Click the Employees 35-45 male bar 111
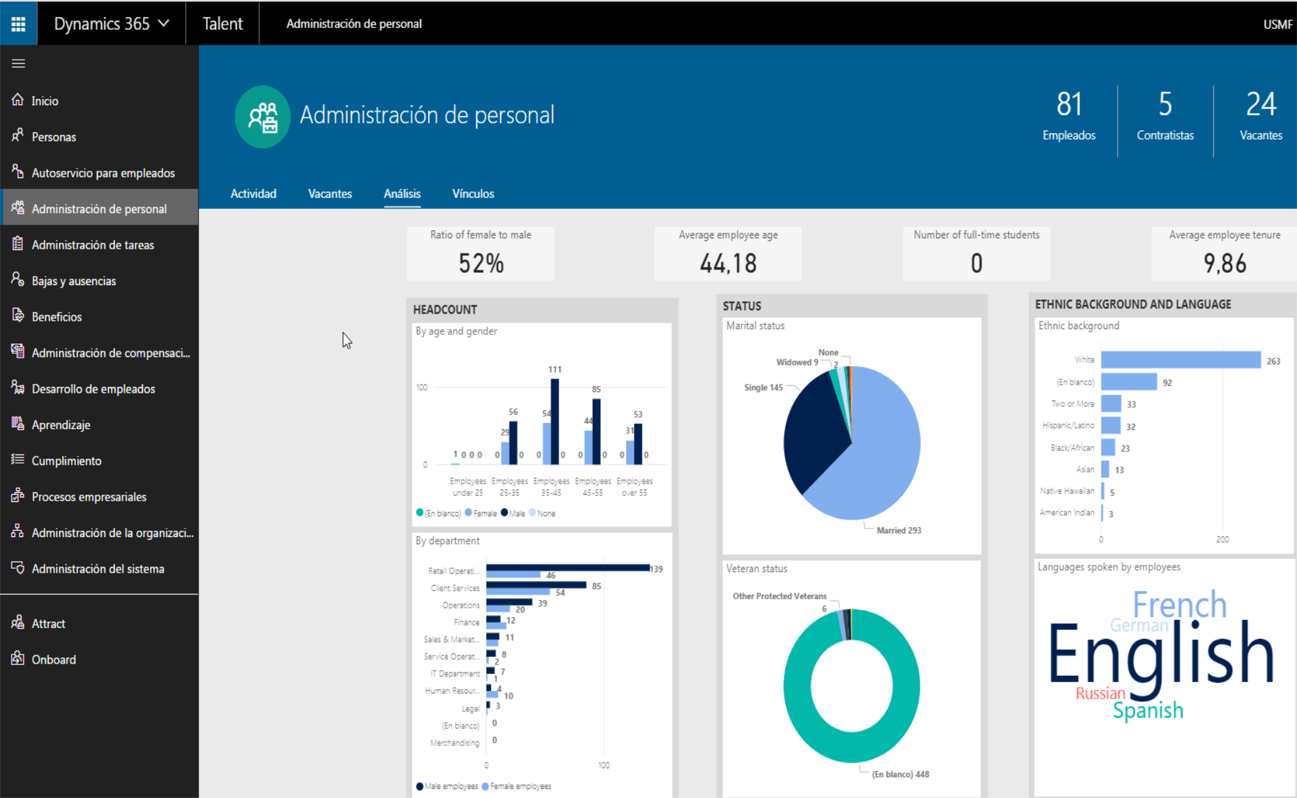 point(555,421)
